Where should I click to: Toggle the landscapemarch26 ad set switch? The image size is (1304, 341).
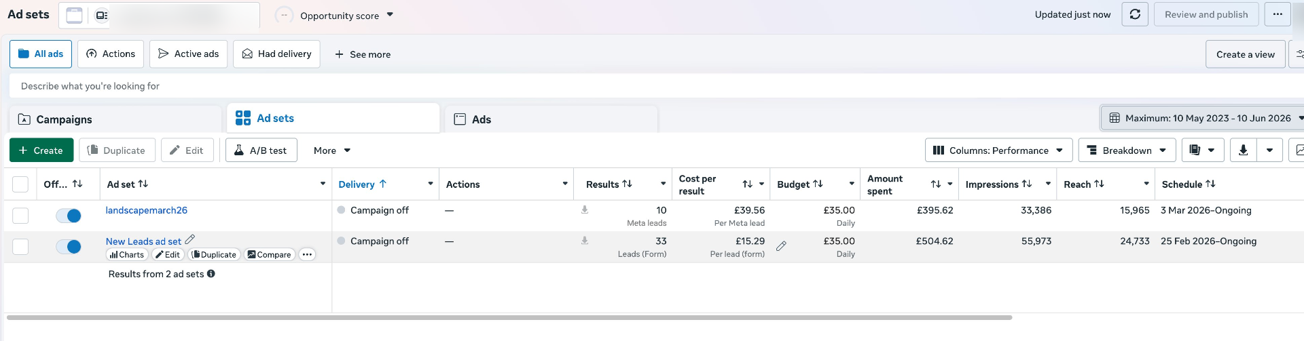[69, 216]
